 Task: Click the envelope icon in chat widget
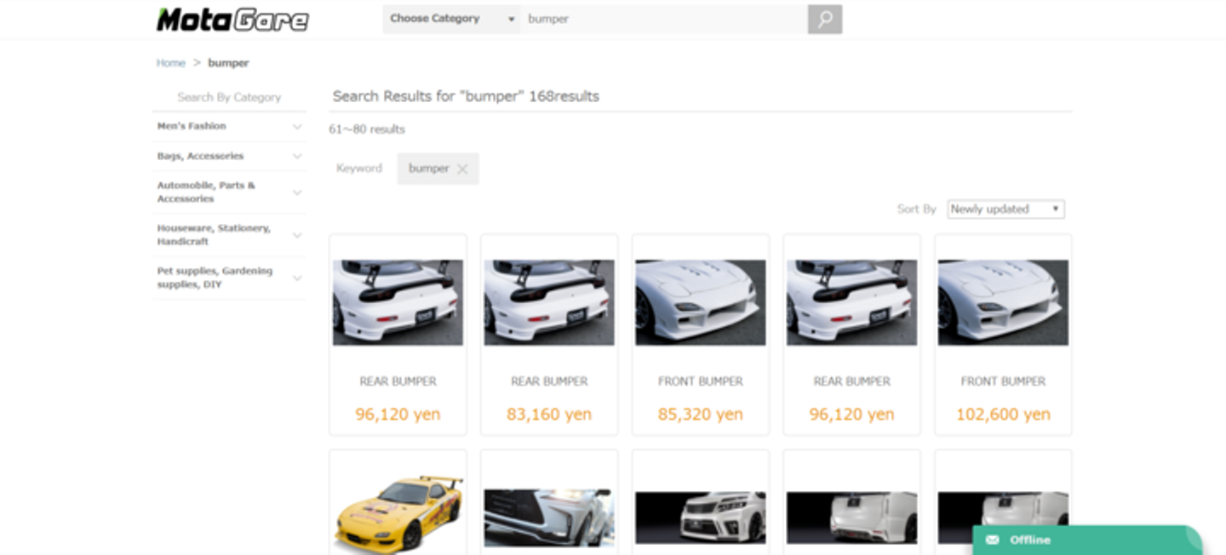(x=992, y=540)
